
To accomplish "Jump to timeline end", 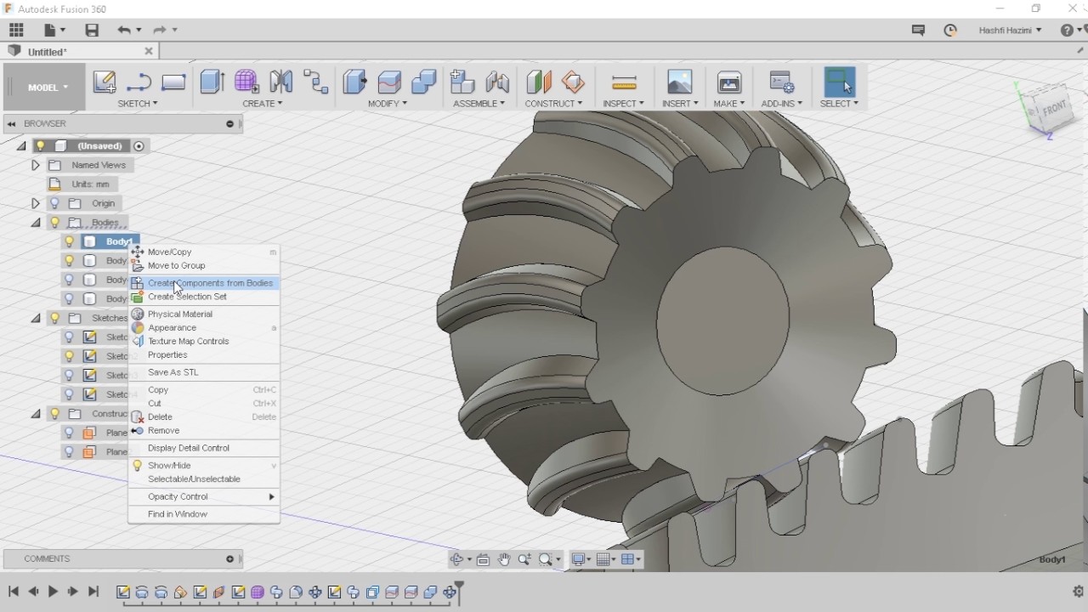I will 93,592.
